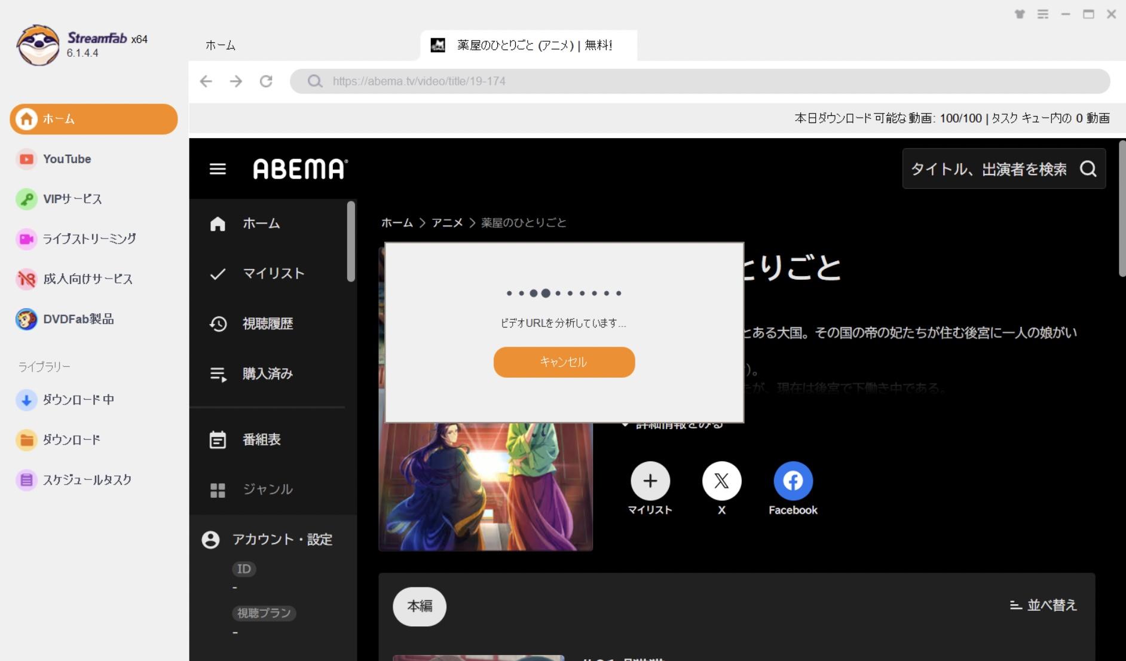The height and width of the screenshot is (661, 1126).
Task: Click the download quota status text
Action: 951,118
